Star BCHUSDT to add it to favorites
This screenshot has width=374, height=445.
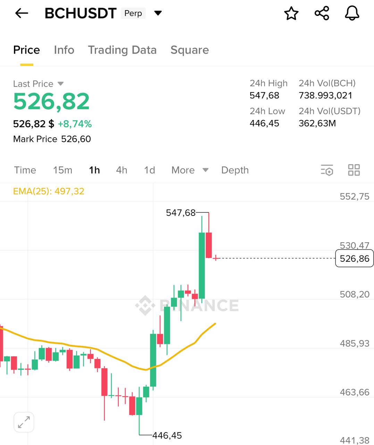tap(291, 13)
